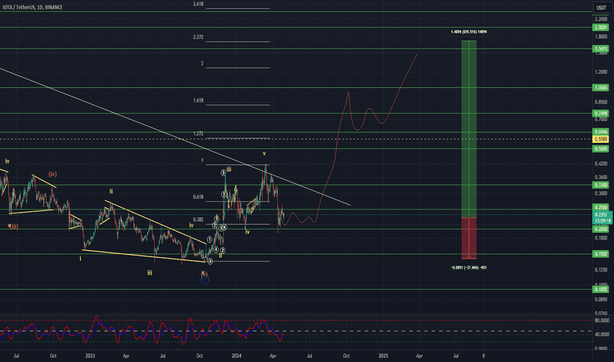
Task: Click the circled 5 wave marker near iii
Action: point(223,172)
